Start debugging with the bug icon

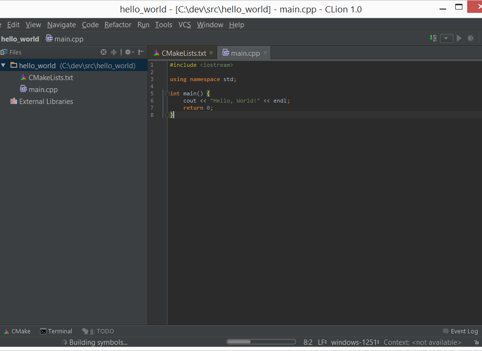point(471,38)
